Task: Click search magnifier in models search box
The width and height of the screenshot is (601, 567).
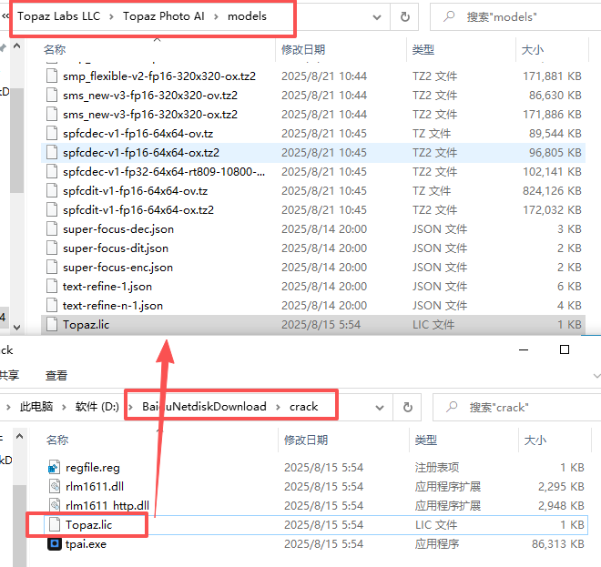Action: click(x=448, y=17)
